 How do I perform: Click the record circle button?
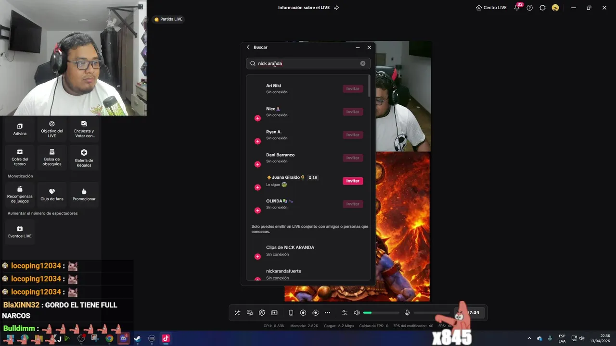(303, 313)
